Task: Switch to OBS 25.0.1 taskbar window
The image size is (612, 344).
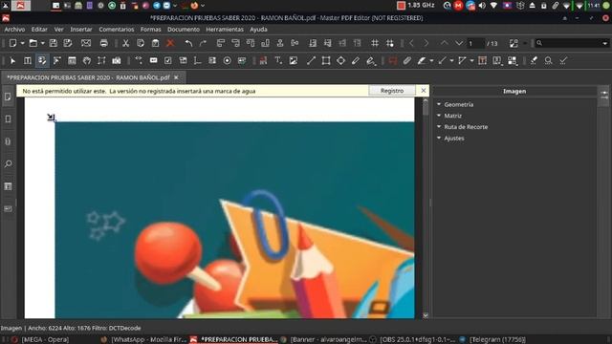Action: [413, 340]
